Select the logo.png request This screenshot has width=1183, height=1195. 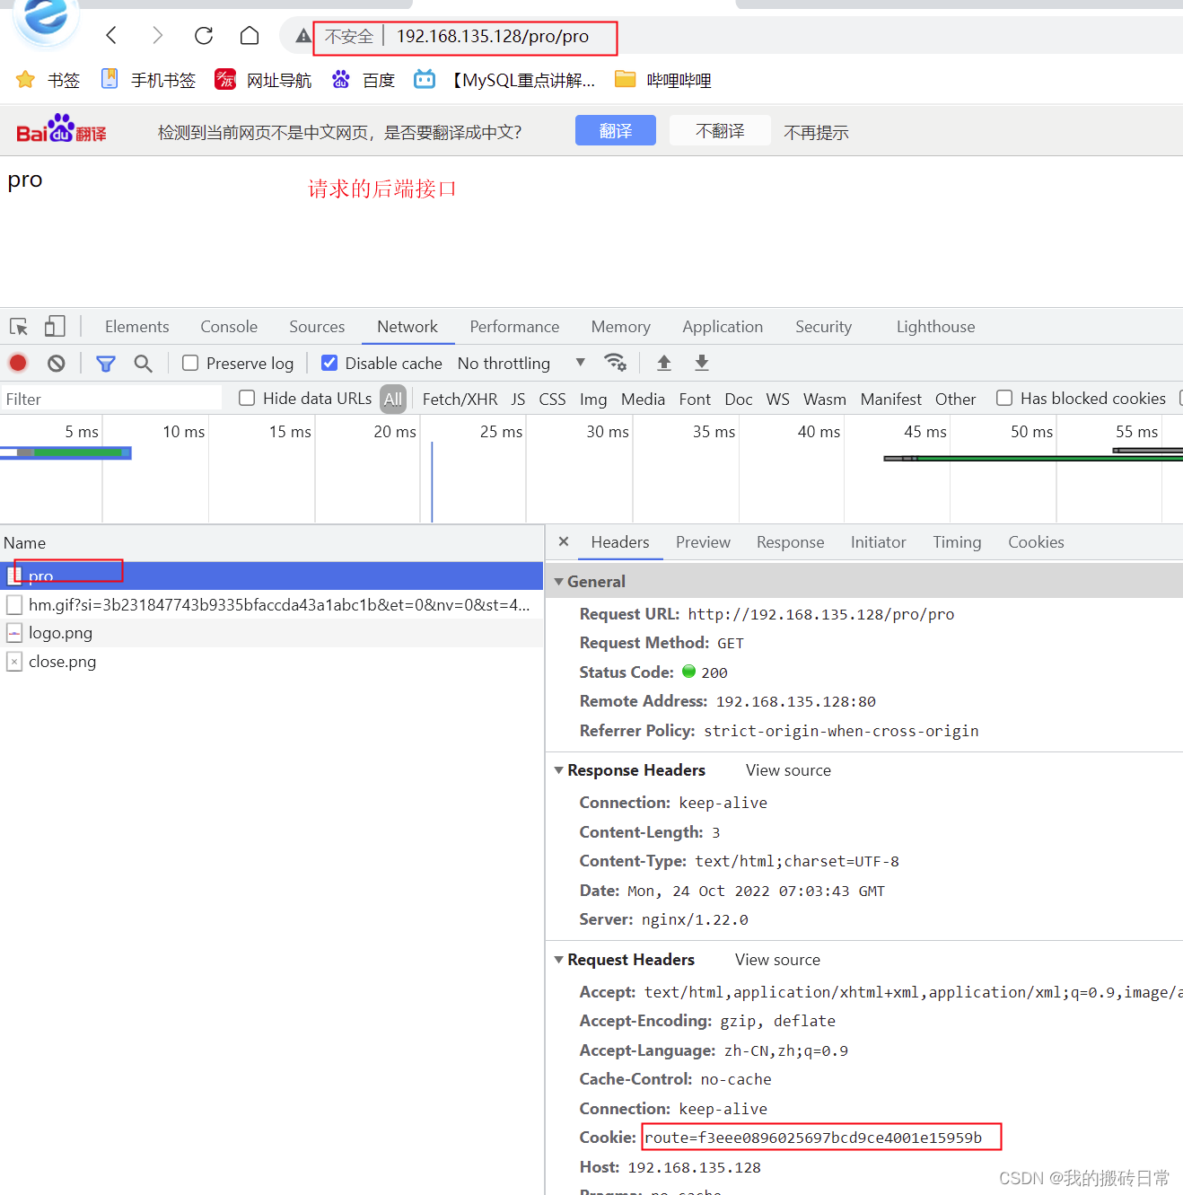pyautogui.click(x=60, y=633)
